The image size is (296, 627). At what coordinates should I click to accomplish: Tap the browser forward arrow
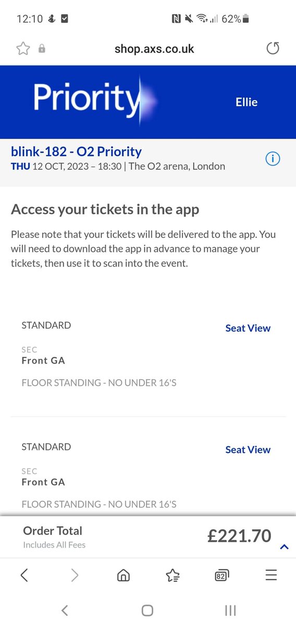tap(75, 575)
